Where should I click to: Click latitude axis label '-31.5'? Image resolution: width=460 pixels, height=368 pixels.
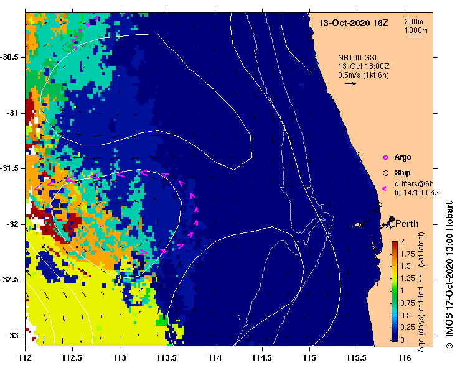pyautogui.click(x=9, y=168)
